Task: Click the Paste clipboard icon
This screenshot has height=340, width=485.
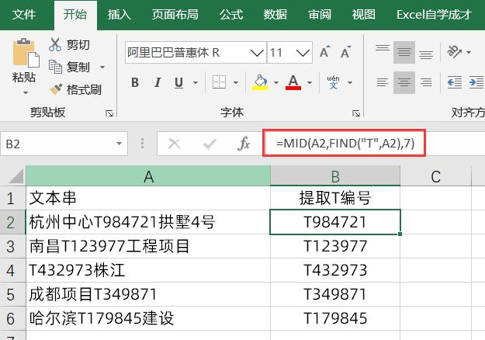Action: [x=26, y=53]
